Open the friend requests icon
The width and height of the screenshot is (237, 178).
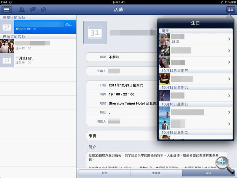pyautogui.click(x=22, y=10)
